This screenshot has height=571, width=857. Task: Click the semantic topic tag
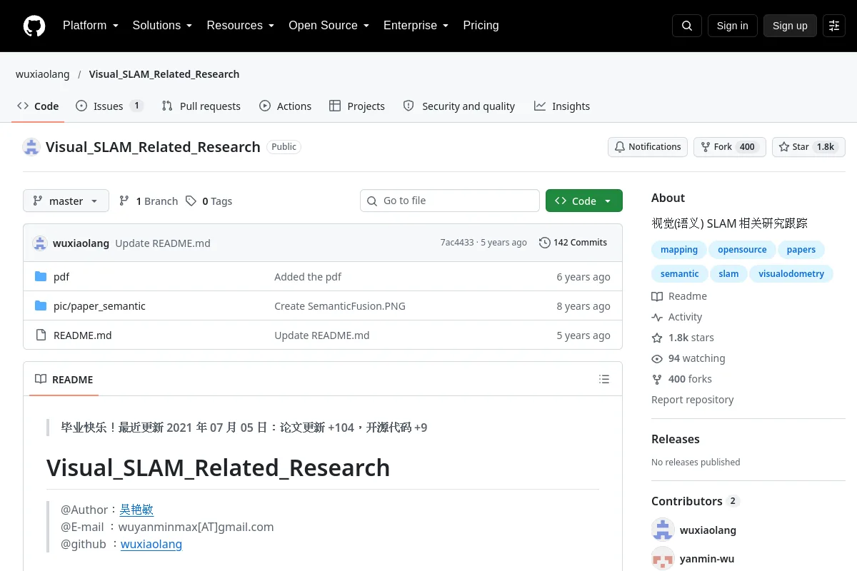[680, 274]
